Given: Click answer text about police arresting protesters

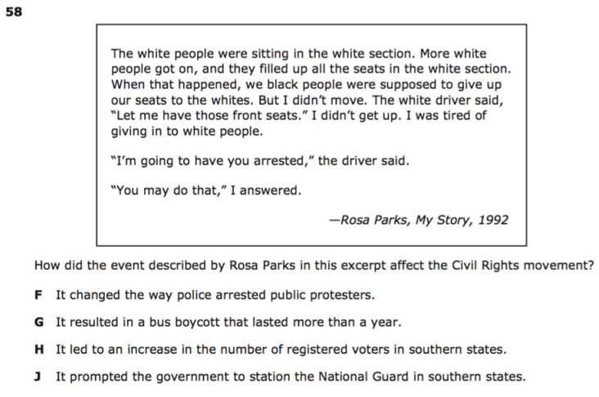Looking at the screenshot, I should tap(215, 295).
